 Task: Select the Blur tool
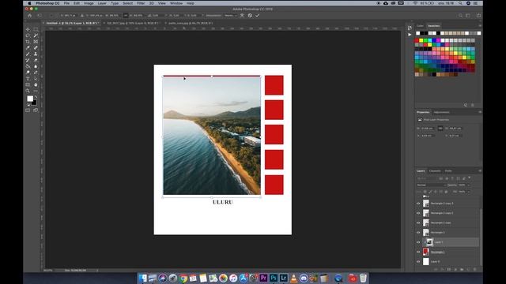36,66
